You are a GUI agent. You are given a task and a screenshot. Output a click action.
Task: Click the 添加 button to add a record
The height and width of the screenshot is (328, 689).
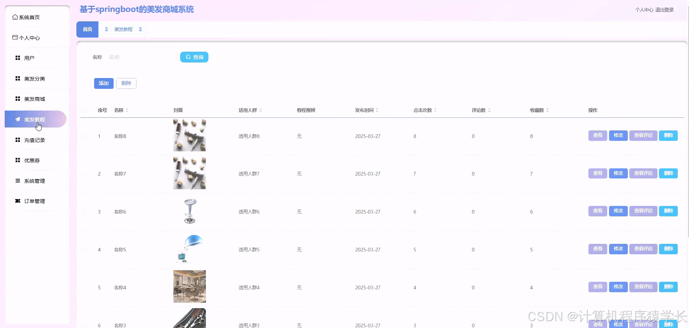tap(103, 83)
